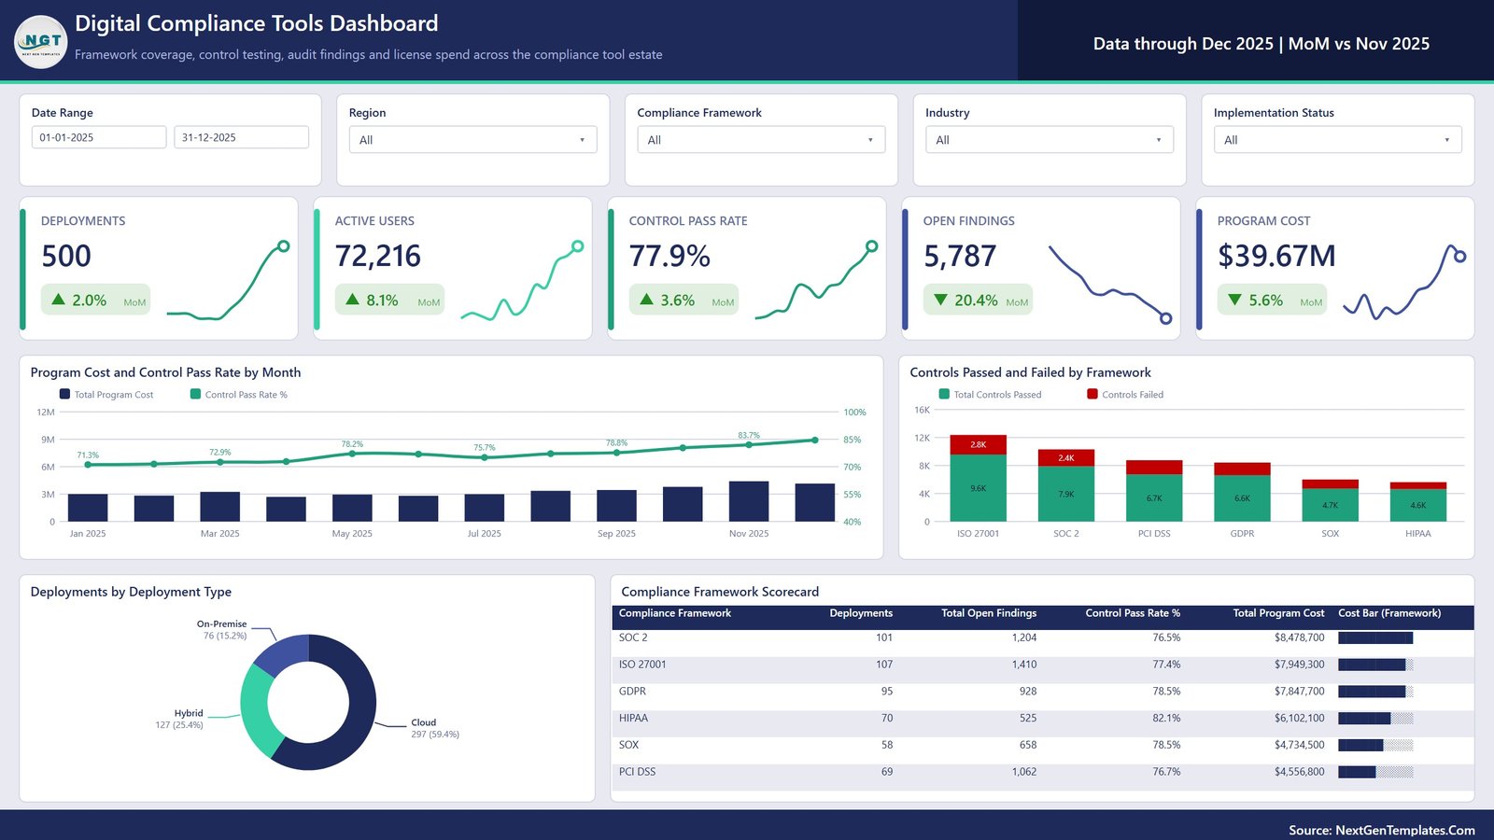This screenshot has width=1494, height=840.
Task: Select the PCI DSS scorecard row label
Action: click(637, 772)
